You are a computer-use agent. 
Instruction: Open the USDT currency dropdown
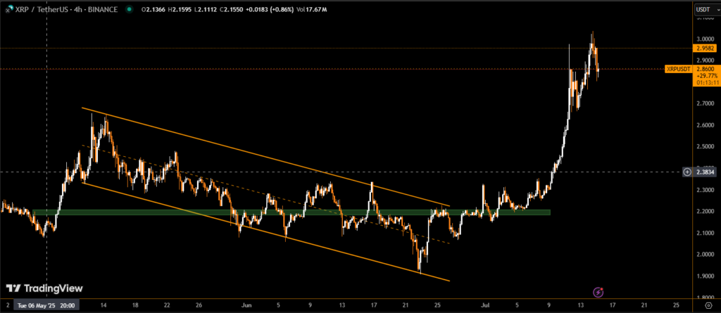[703, 9]
